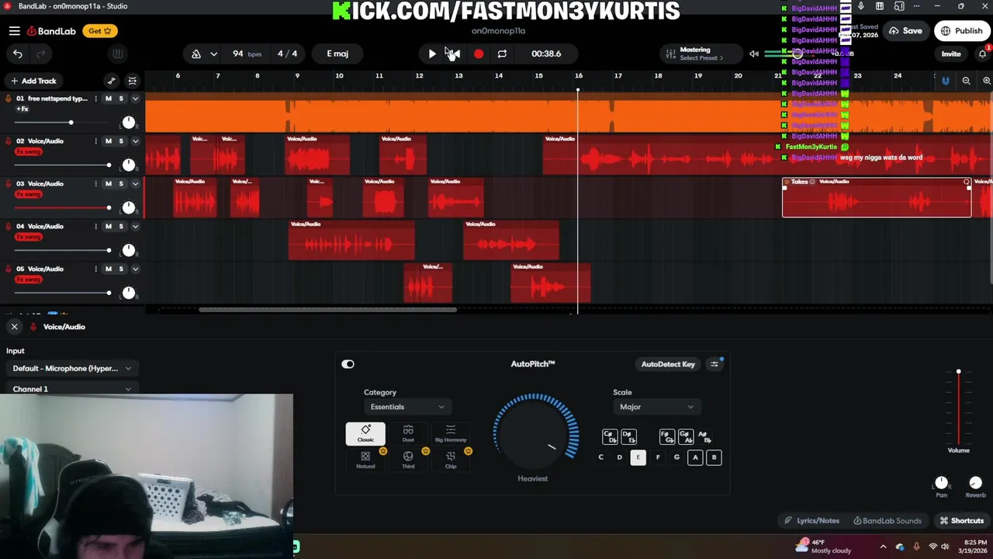
Task: Click the Invite button
Action: [951, 54]
